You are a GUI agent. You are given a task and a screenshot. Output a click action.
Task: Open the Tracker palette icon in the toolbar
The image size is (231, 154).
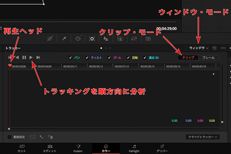[92, 38]
